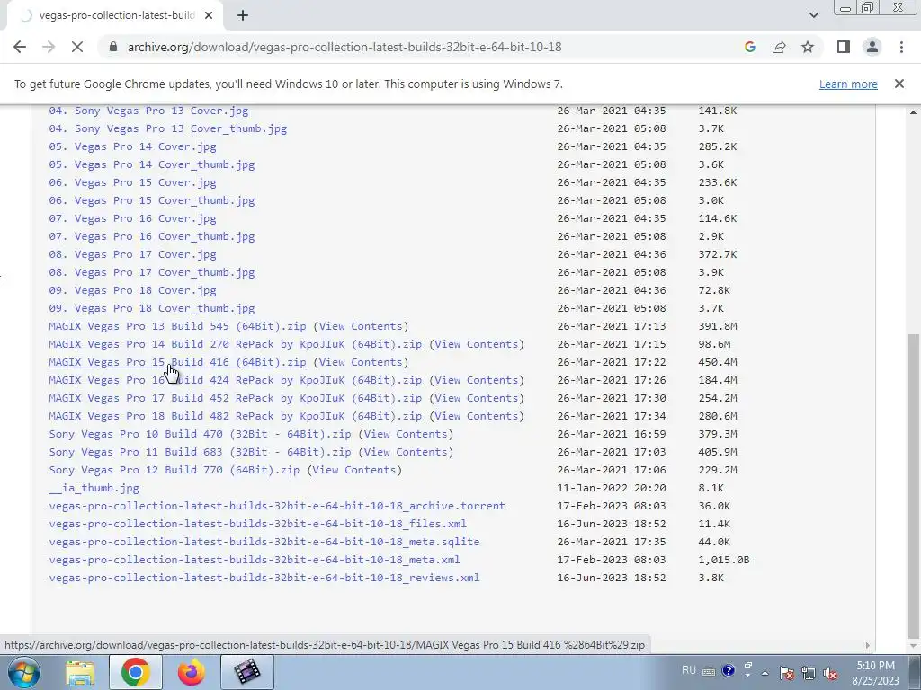View Contents of Vegas Pro 13 Build 545

[x=361, y=326]
